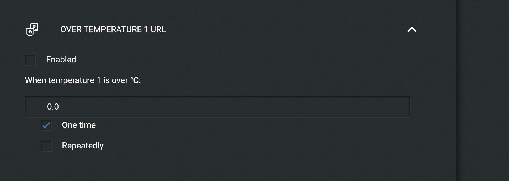Click the URL action icon beside the section title
Screen dimensions: 509x181
coord(32,29)
